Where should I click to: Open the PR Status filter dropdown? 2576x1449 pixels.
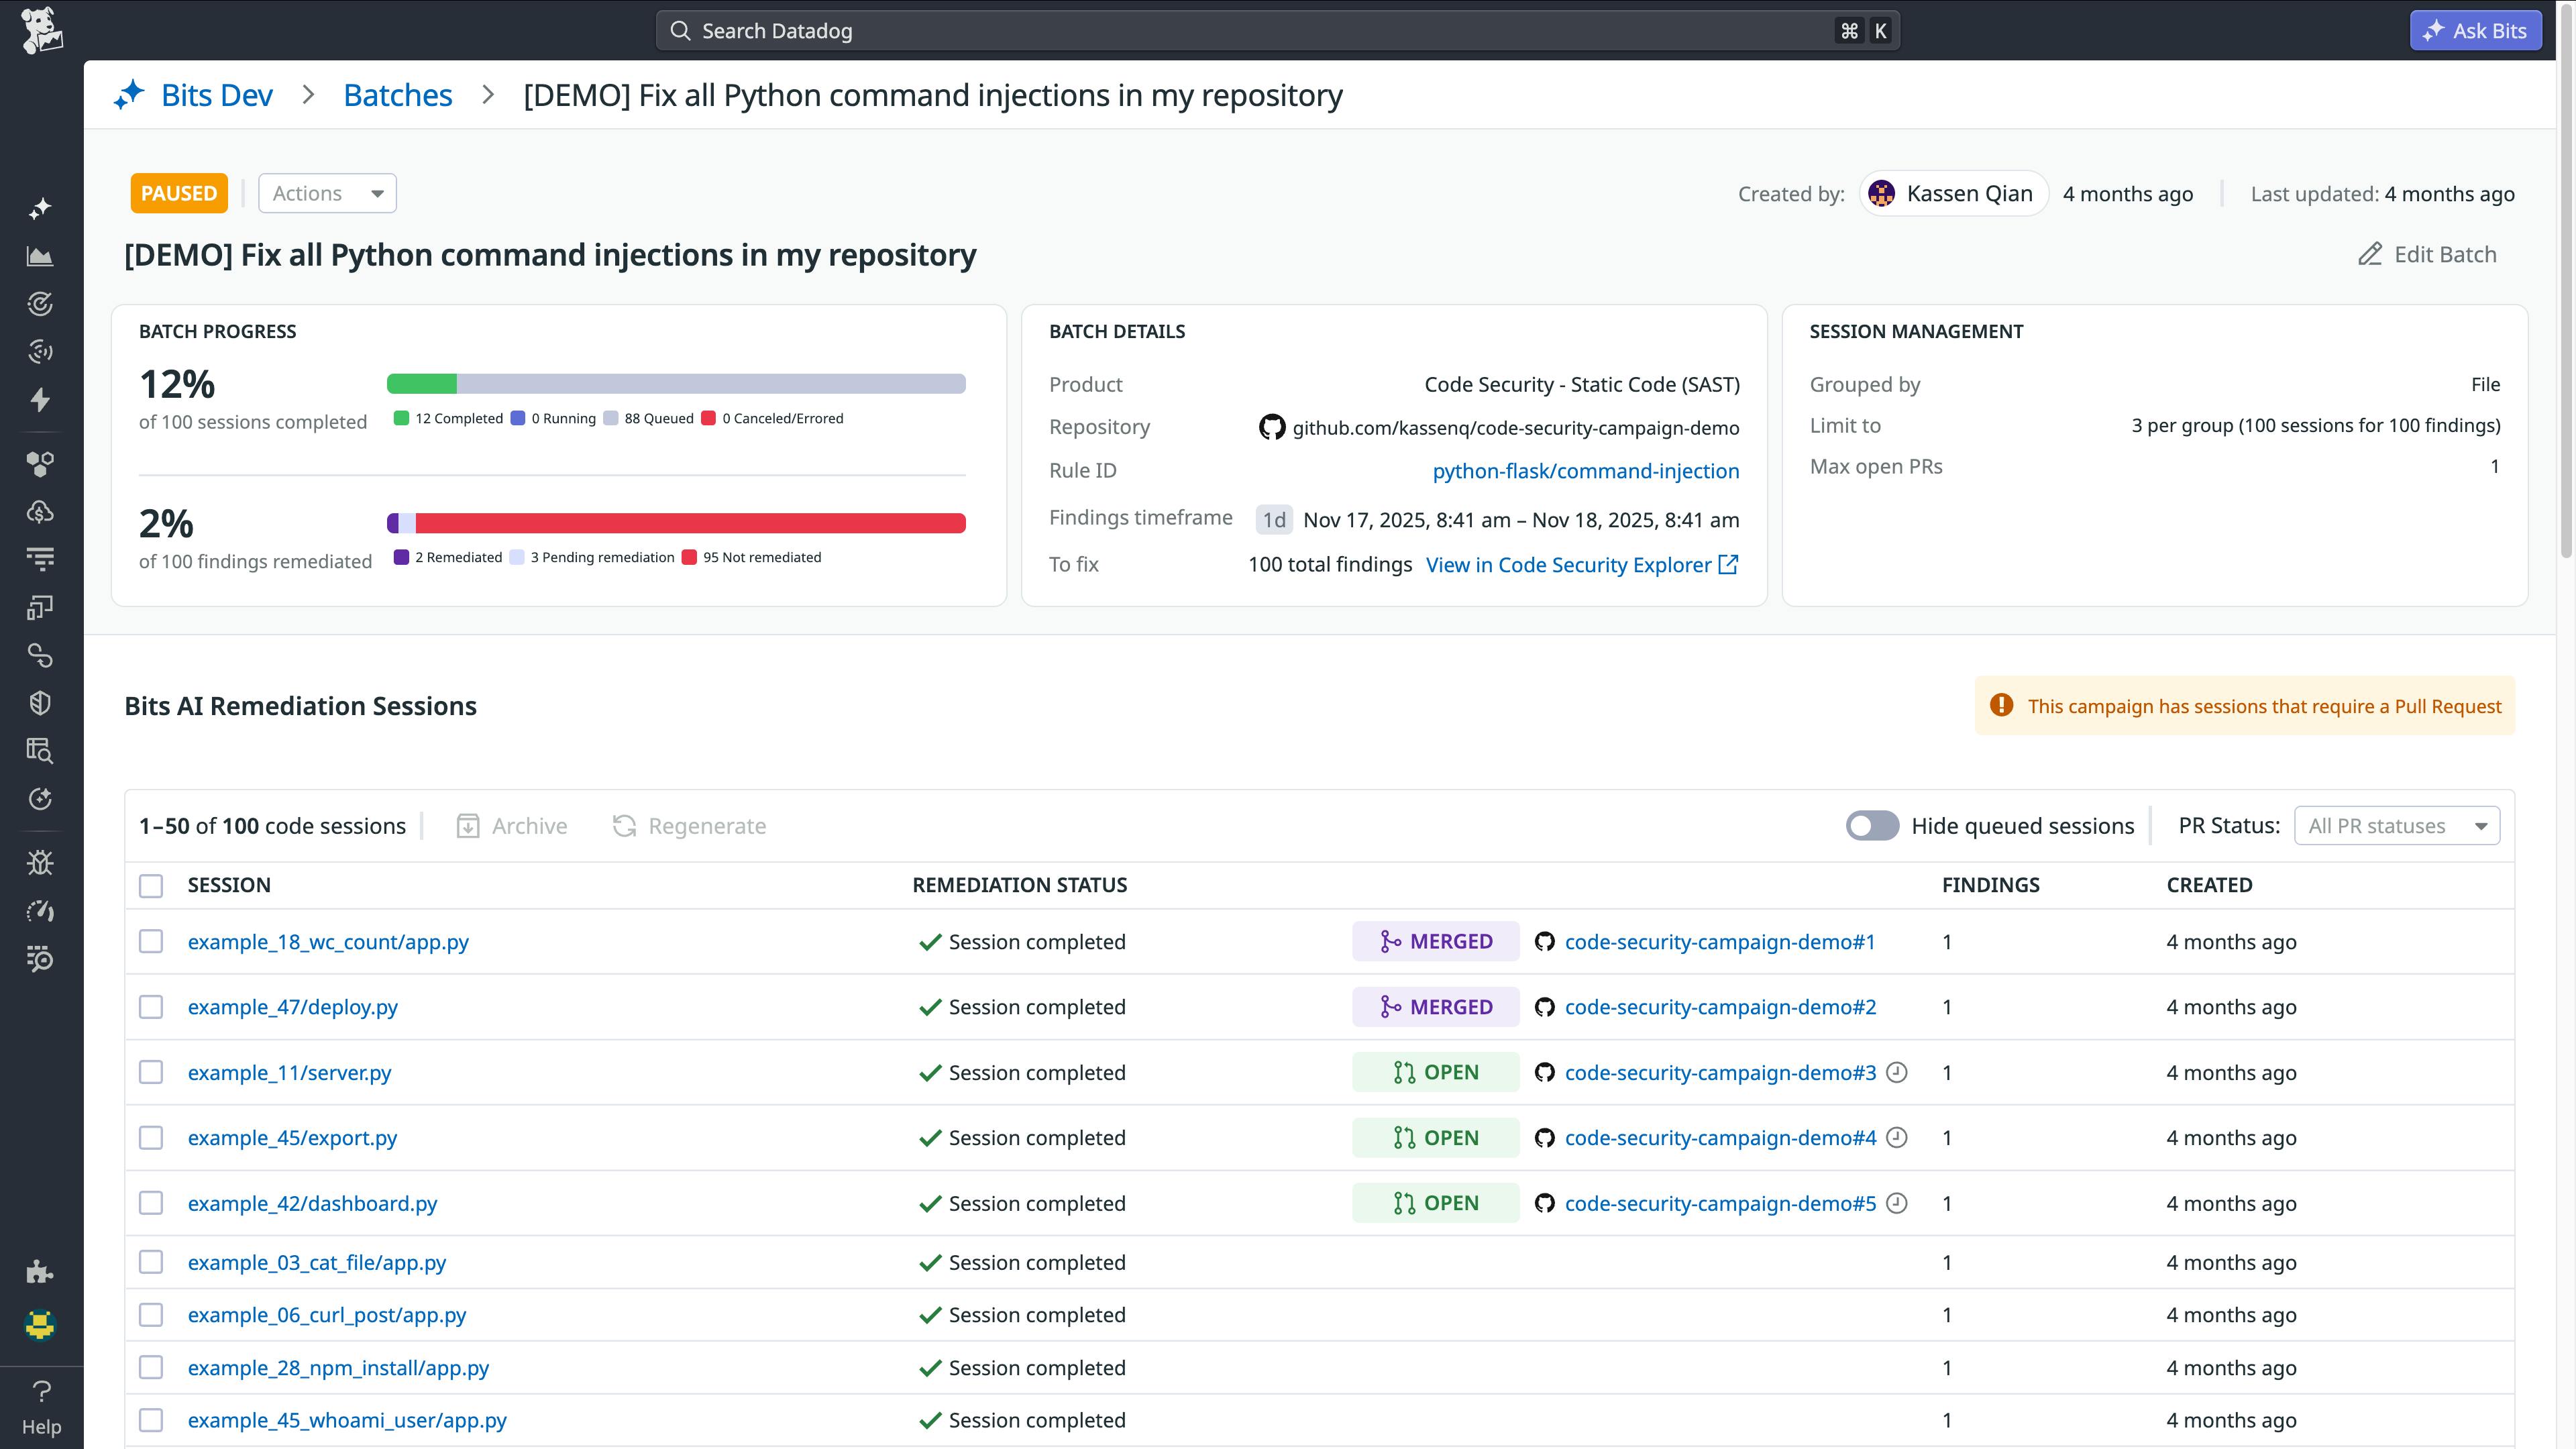click(x=2396, y=825)
